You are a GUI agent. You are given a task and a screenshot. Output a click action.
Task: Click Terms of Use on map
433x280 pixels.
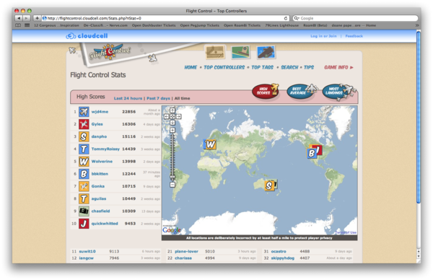coord(346,232)
